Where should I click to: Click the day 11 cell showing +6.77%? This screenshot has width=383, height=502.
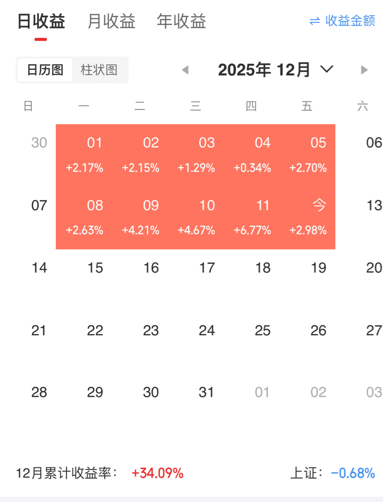tap(252, 217)
